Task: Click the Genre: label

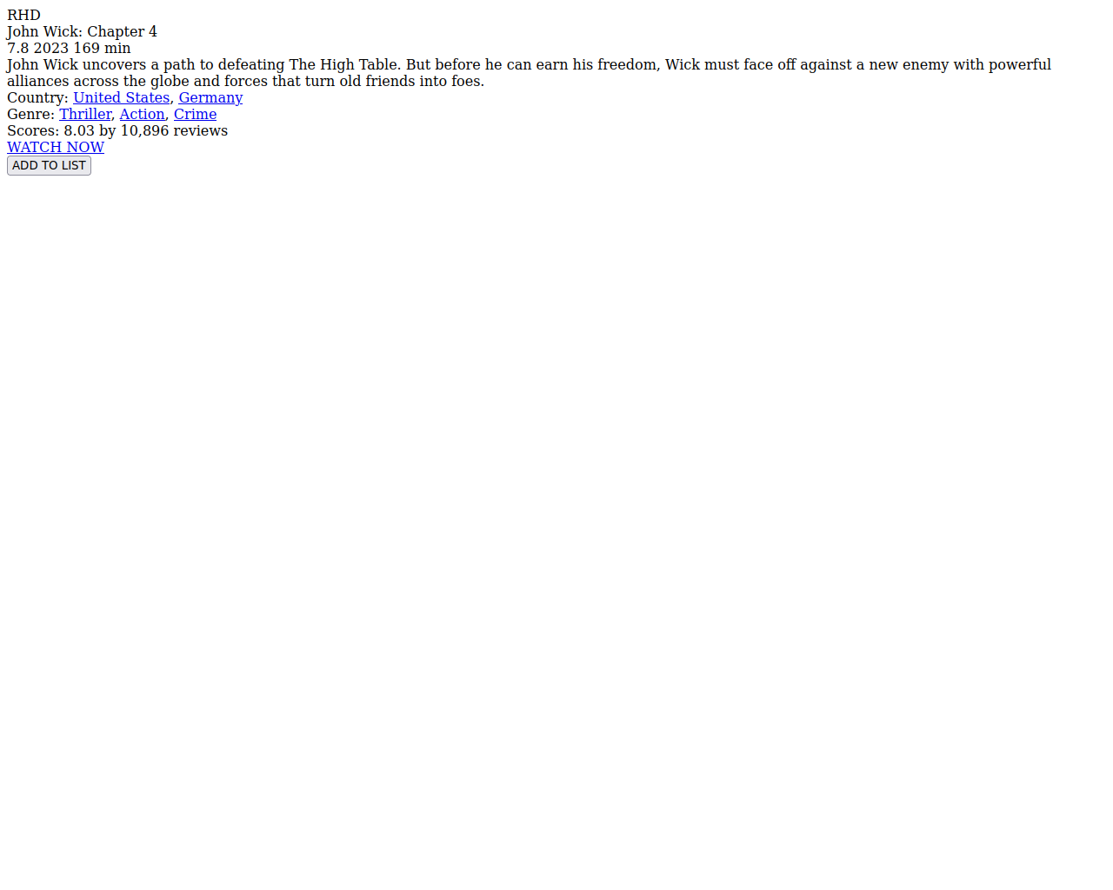Action: coord(30,115)
